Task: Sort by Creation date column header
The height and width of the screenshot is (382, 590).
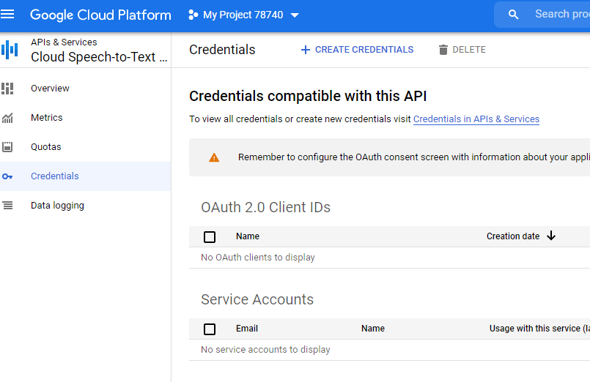Action: click(513, 236)
